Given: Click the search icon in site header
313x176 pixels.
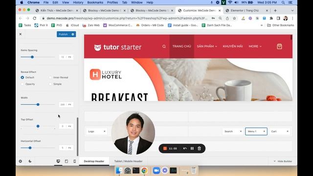Looking at the screenshot, I should pyautogui.click(x=164, y=46).
